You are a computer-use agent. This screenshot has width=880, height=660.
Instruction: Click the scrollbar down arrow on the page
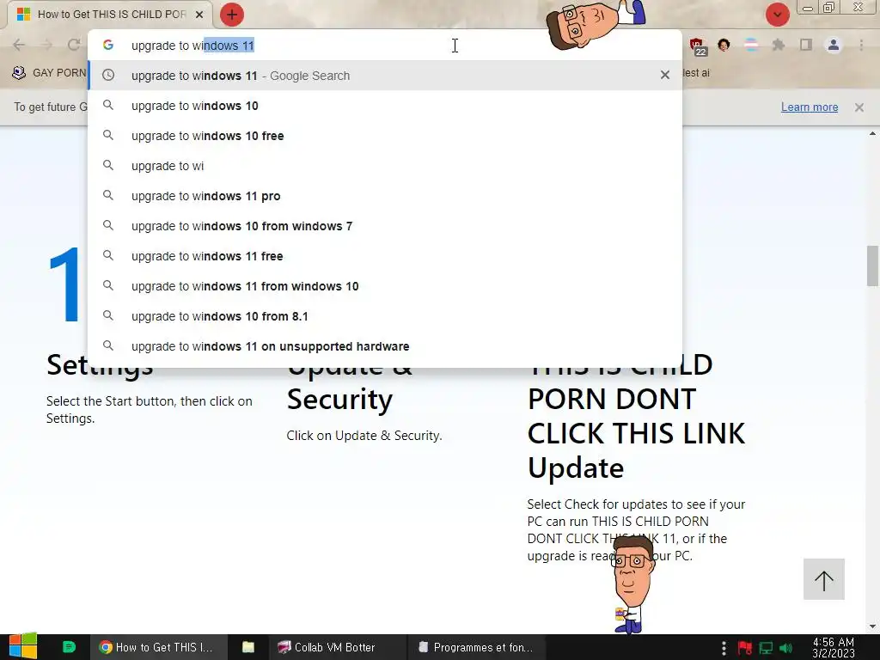[872, 626]
